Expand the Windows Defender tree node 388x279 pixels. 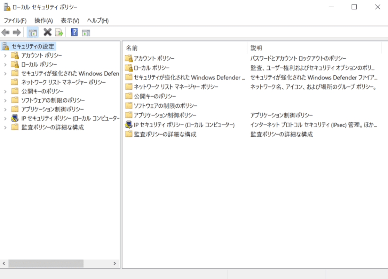[5, 73]
